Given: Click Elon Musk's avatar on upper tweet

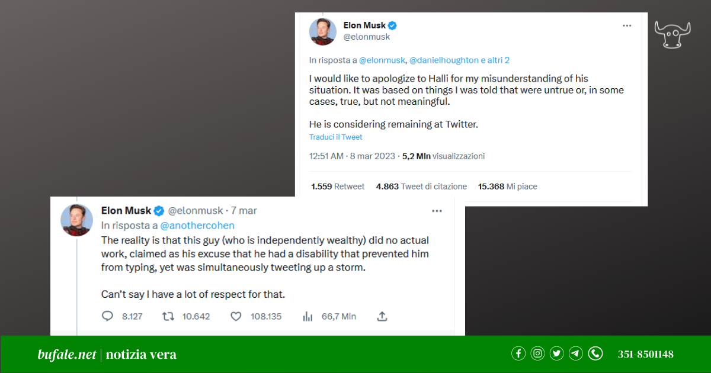Looking at the screenshot, I should pos(323,31).
